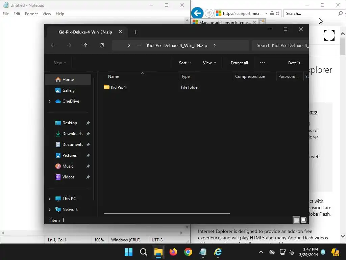
Task: Open a new File Explorer tab
Action: coord(135,32)
